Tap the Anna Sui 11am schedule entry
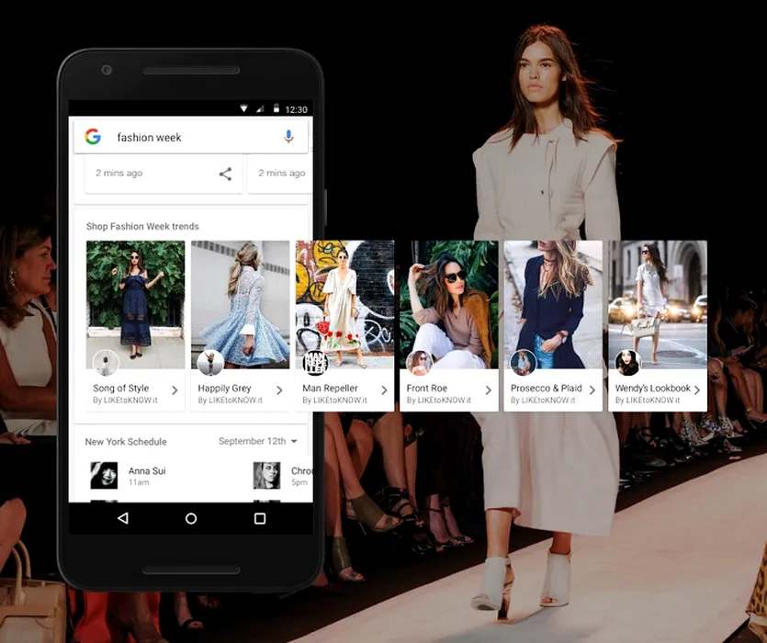Viewport: 767px width, 643px height. click(147, 476)
